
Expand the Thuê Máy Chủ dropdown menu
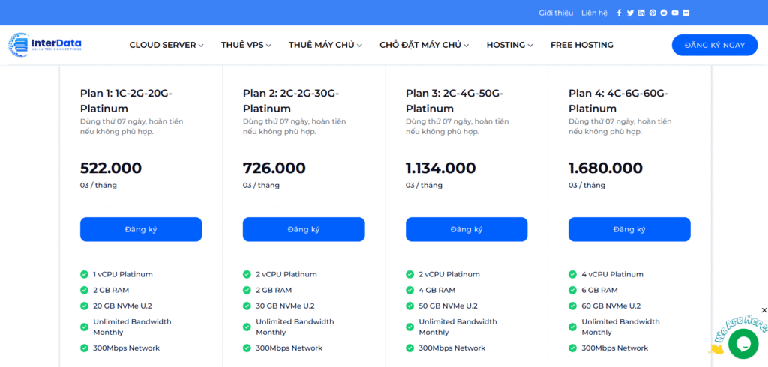coord(325,45)
